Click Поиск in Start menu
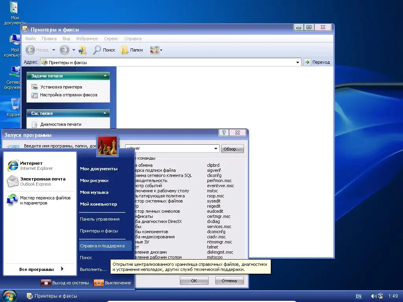The height and width of the screenshot is (302, 403). pyautogui.click(x=85, y=258)
